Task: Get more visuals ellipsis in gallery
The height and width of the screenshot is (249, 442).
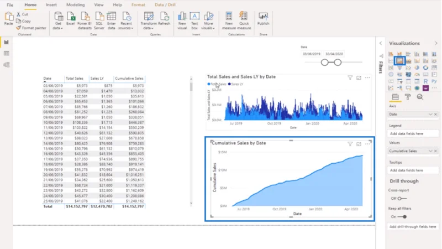Action: (x=434, y=88)
